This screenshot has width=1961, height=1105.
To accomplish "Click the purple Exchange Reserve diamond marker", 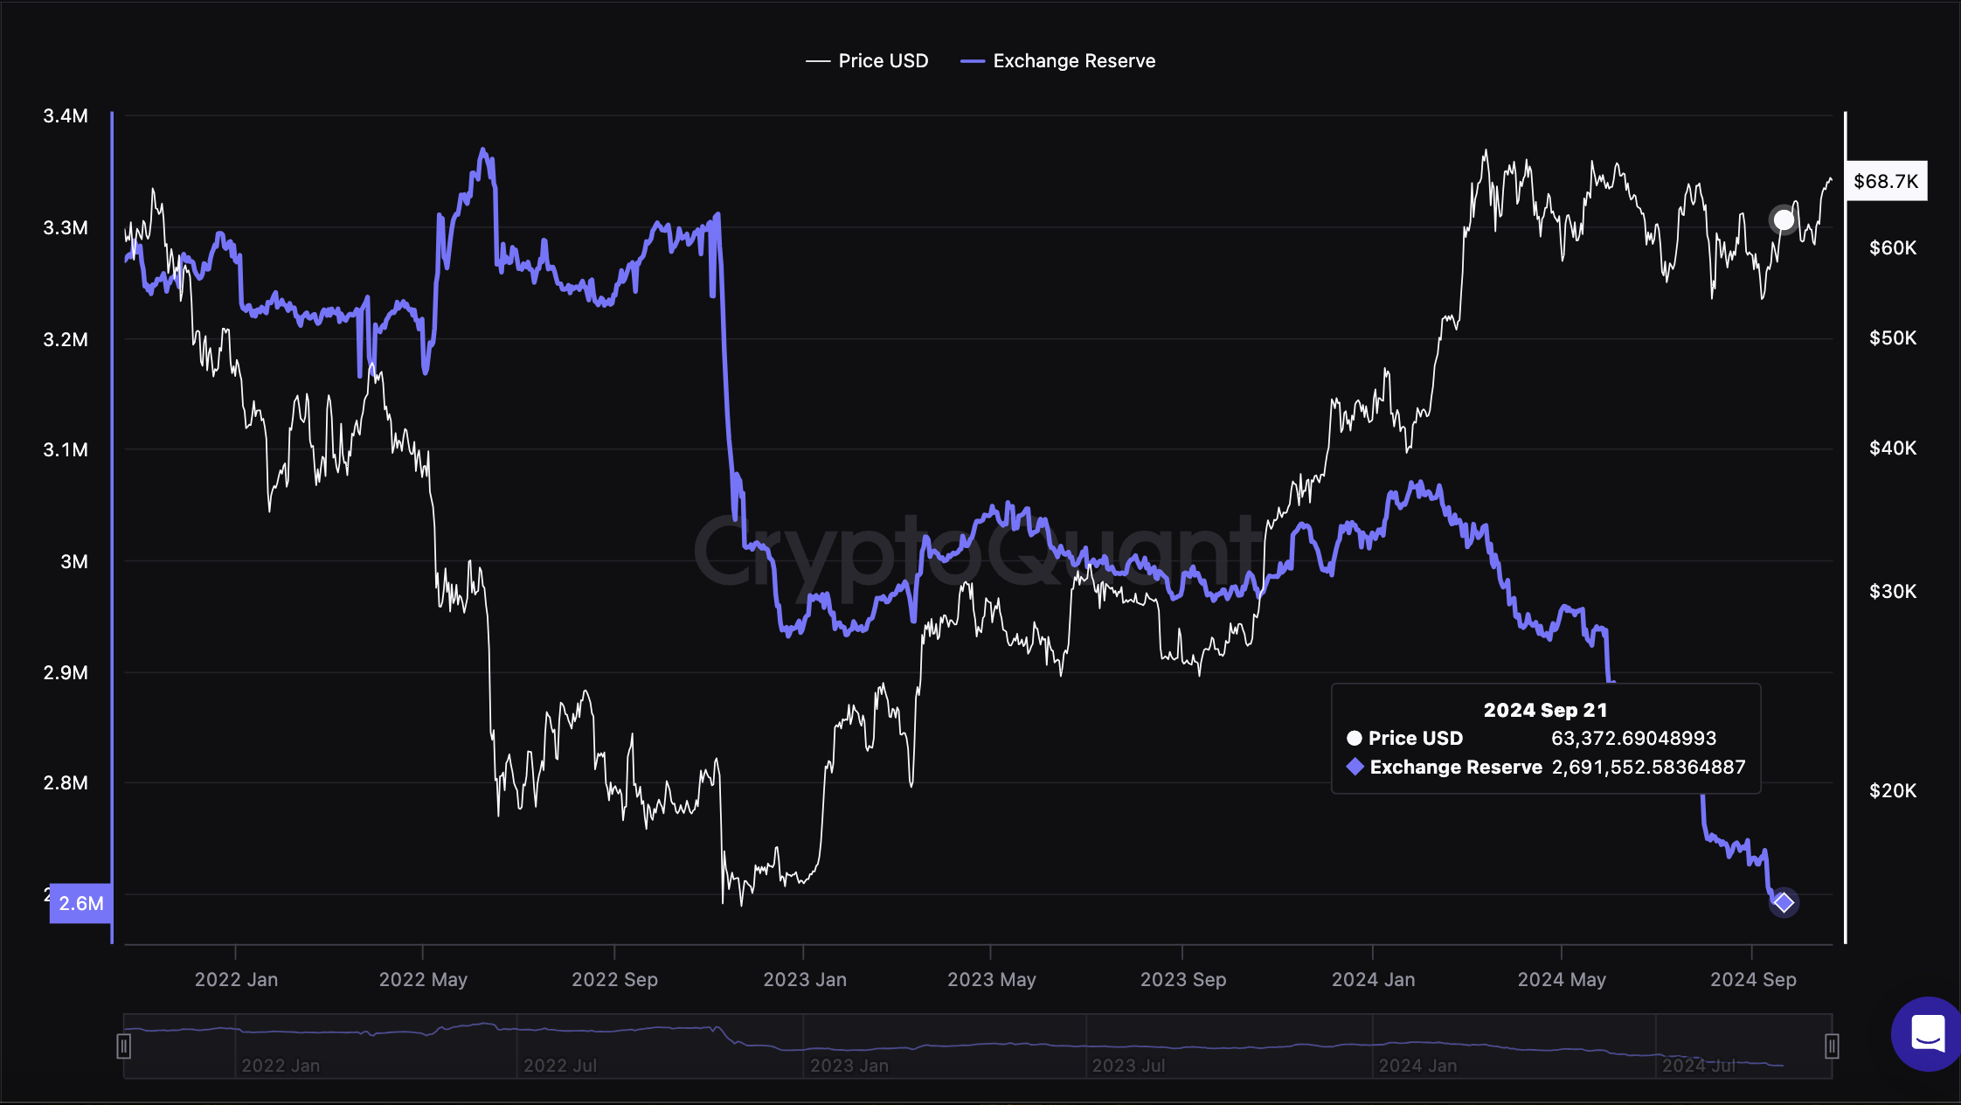I will click(1783, 902).
